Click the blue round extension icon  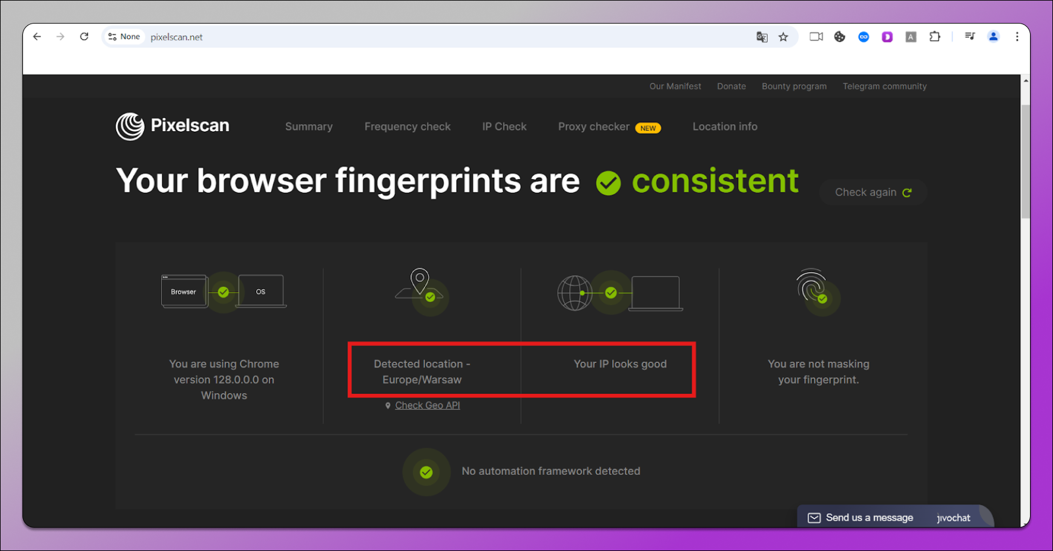pyautogui.click(x=863, y=37)
